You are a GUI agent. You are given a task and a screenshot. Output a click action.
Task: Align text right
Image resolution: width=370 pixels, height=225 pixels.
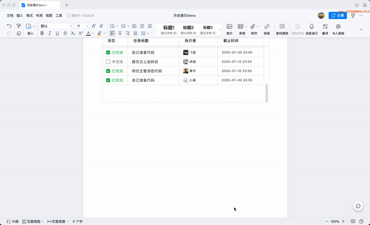pos(128,33)
